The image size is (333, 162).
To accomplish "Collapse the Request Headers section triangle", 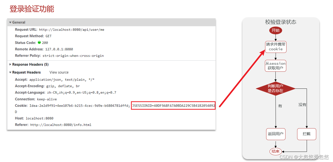I will pyautogui.click(x=10, y=72).
